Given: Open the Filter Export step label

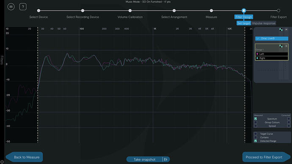Looking at the screenshot, I should pyautogui.click(x=278, y=17).
